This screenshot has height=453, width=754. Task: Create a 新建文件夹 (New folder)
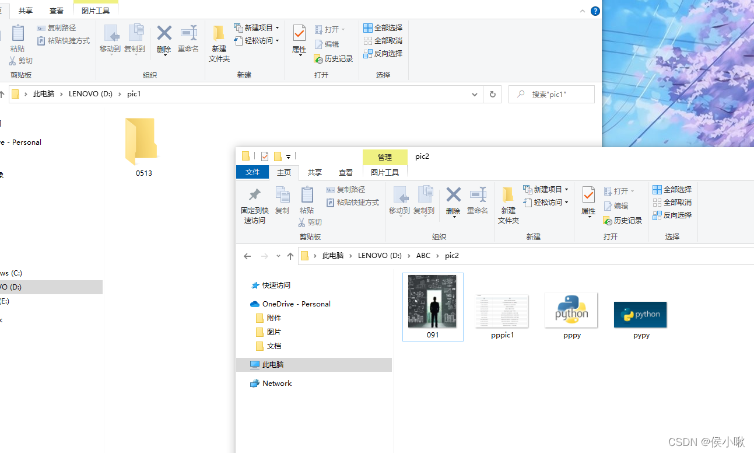point(508,204)
